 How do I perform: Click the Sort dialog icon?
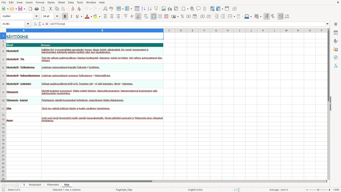(137, 9)
